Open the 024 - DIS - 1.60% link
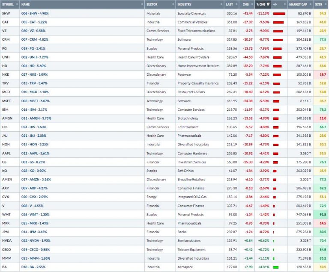This screenshot has width=329, height=272. coord(34,127)
